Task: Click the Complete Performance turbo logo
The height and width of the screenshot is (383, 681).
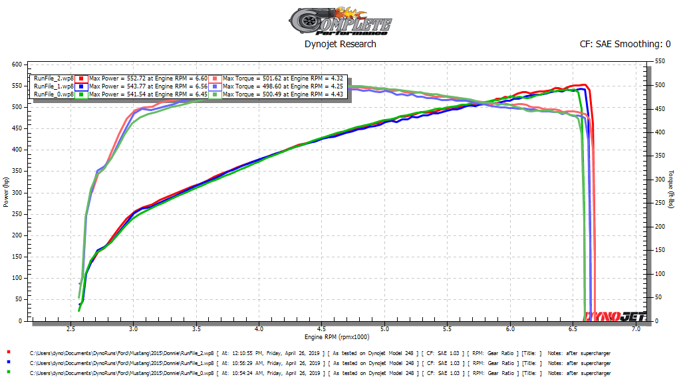Action: 340,21
